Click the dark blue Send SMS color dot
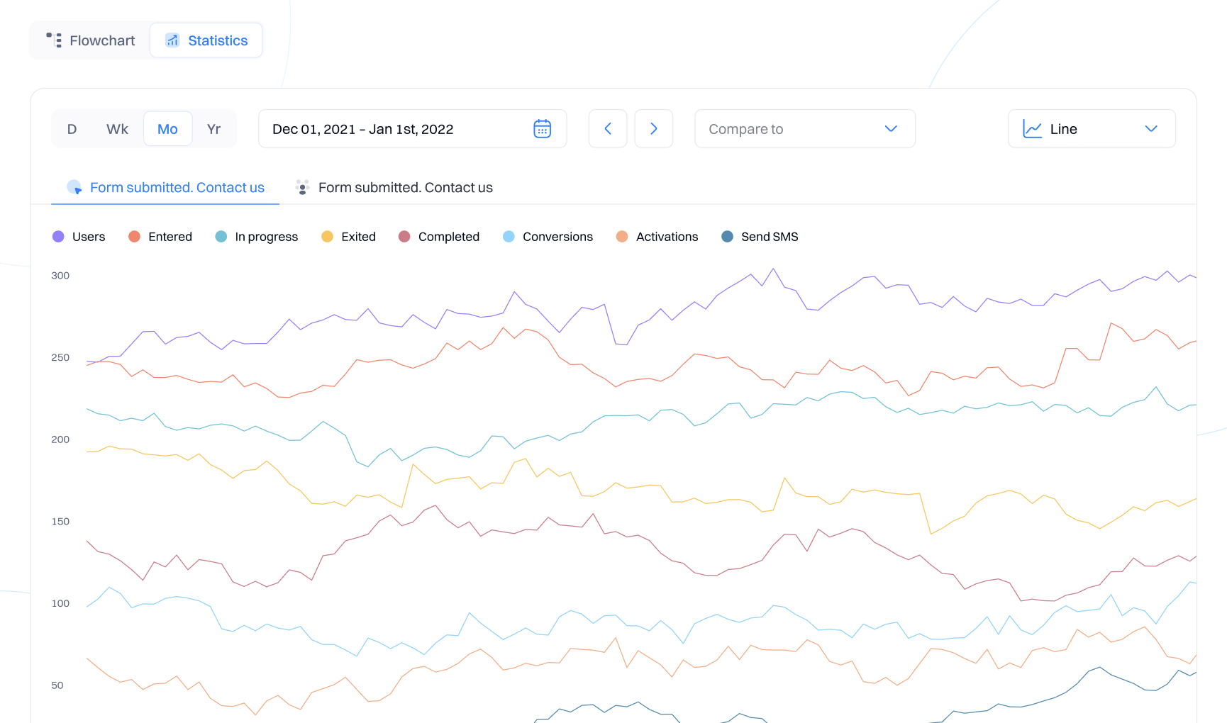 (x=727, y=237)
